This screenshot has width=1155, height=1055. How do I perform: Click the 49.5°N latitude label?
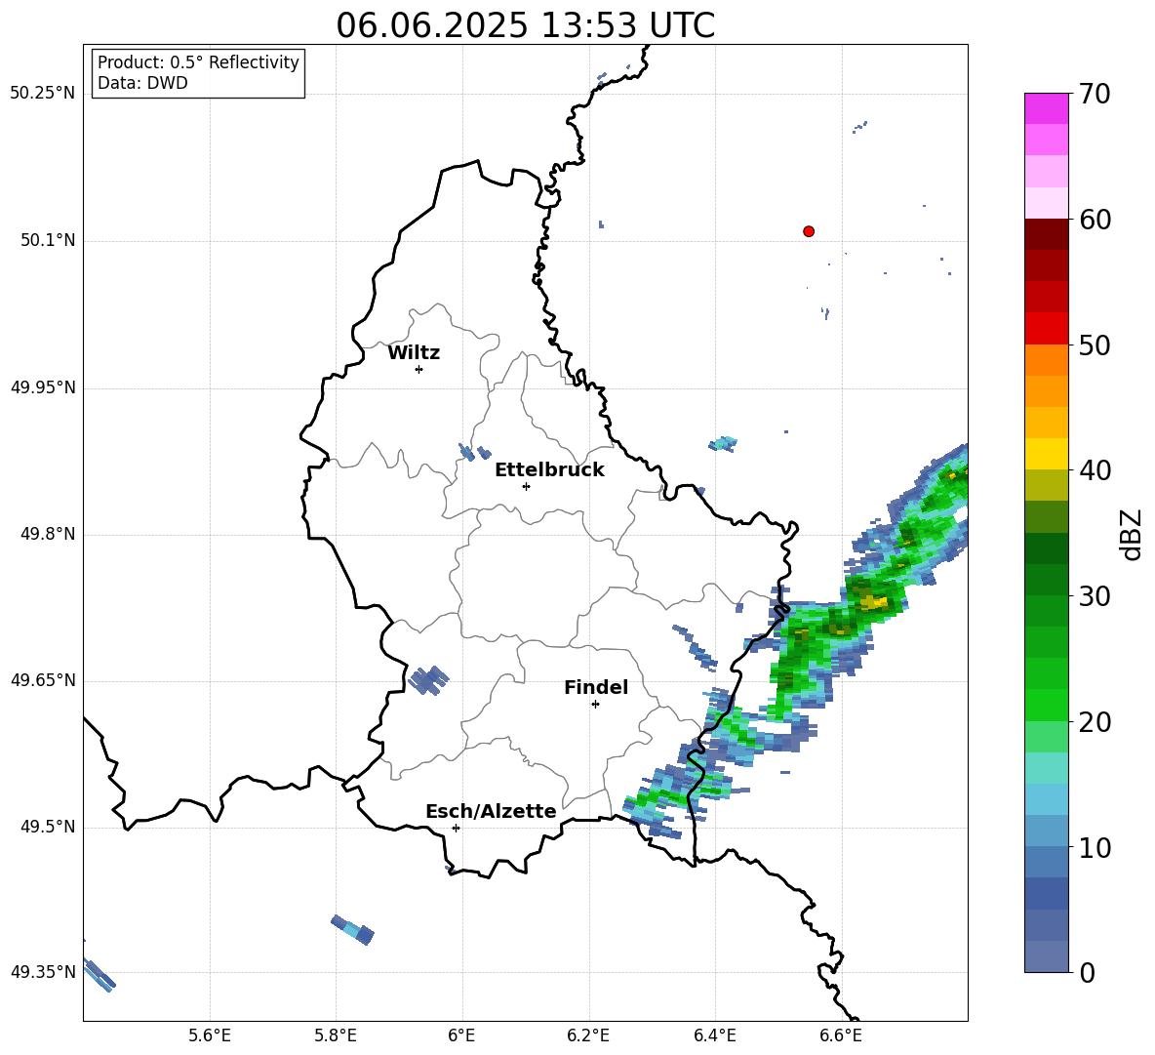[x=48, y=827]
